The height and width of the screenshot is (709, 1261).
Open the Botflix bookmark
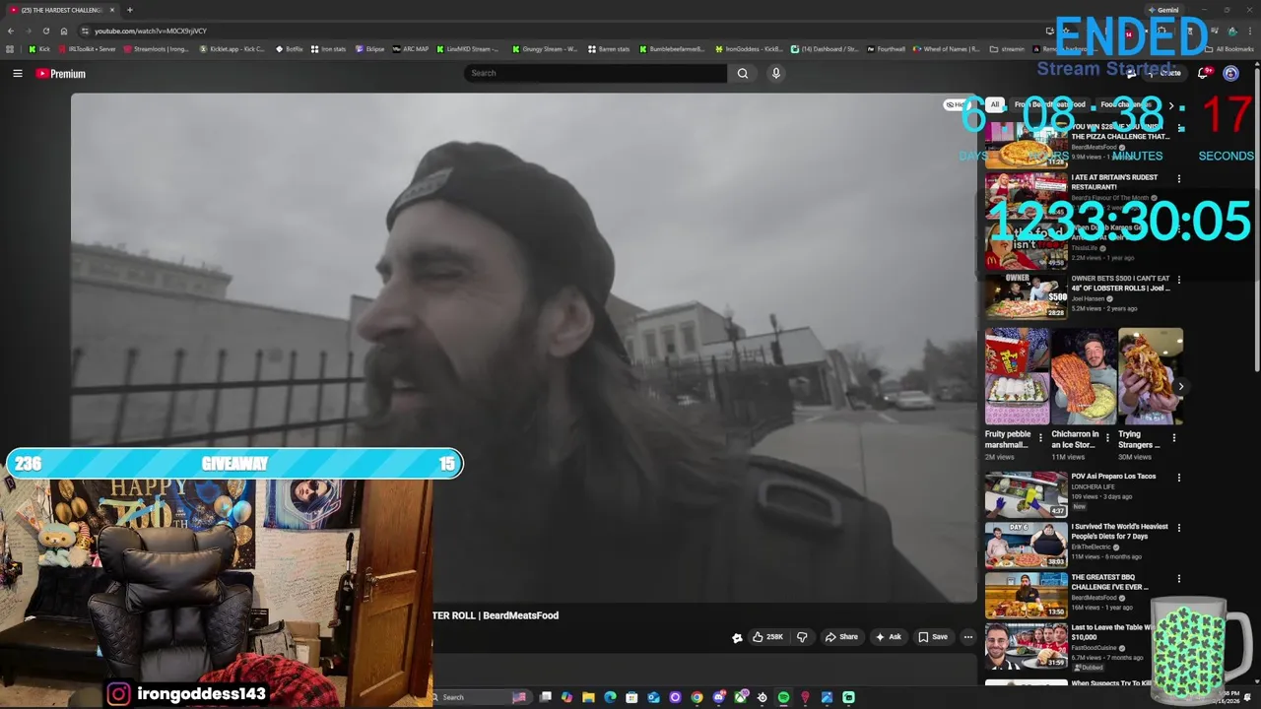point(290,49)
